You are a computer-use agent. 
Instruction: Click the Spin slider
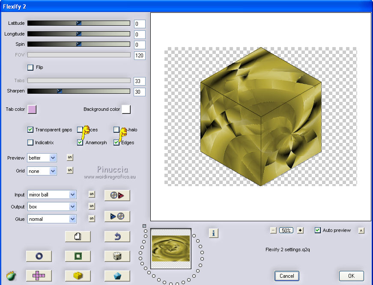79,44
